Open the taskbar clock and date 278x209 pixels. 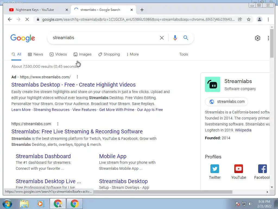coord(264,204)
